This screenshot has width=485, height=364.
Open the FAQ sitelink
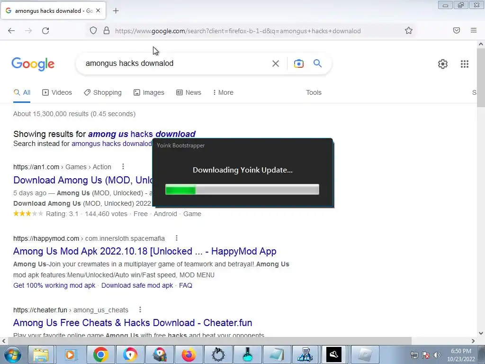186,285
